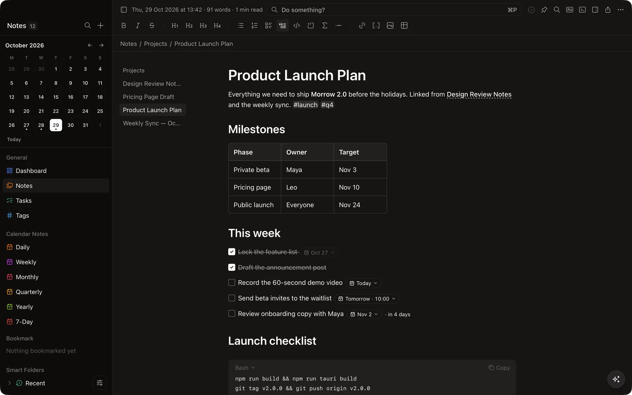Change the Bash code language dropdown
632x395 pixels.
[x=245, y=368]
